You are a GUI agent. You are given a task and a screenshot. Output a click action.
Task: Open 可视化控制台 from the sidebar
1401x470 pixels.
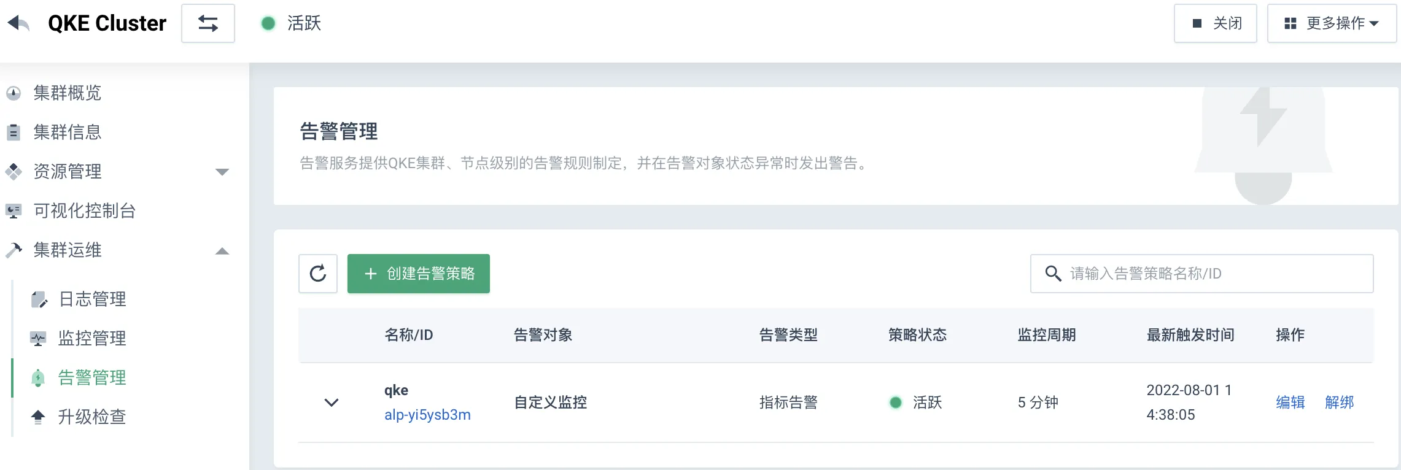[85, 211]
